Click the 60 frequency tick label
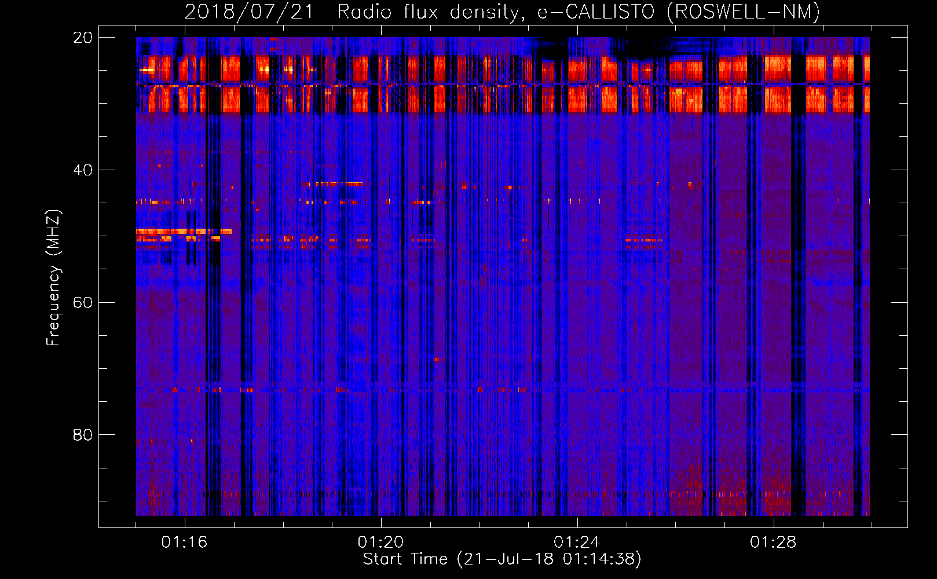The image size is (937, 579). (83, 302)
